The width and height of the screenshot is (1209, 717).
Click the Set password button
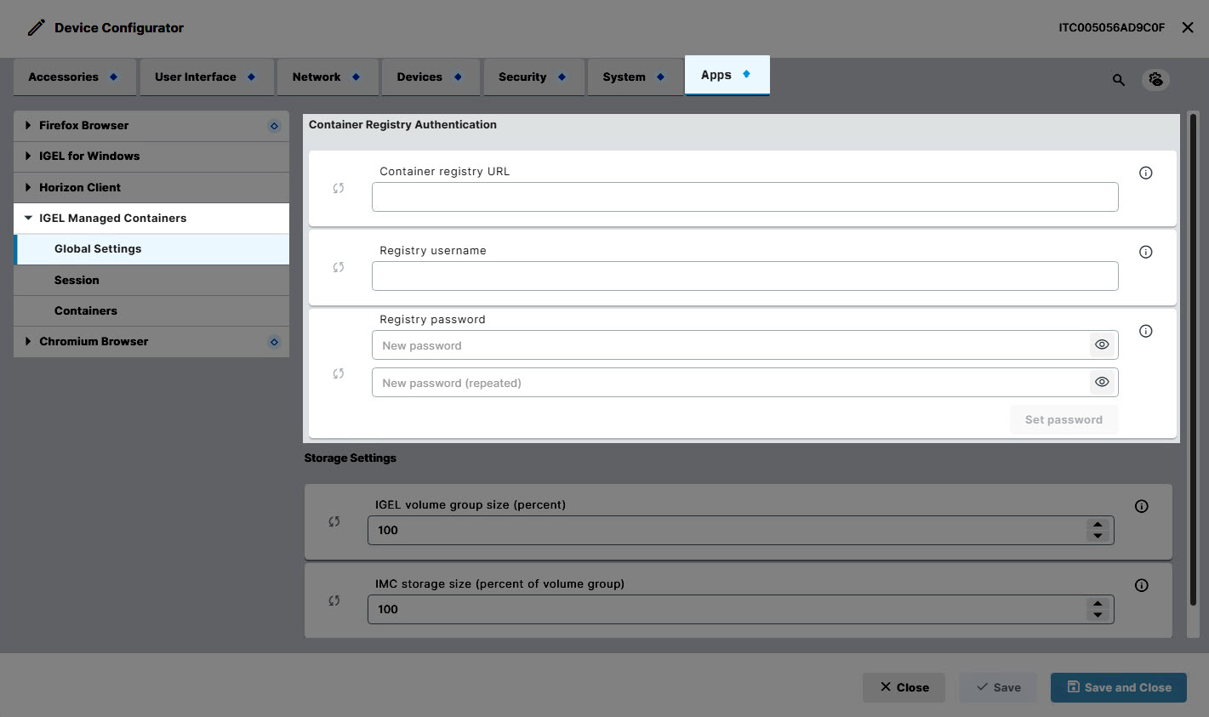[1064, 419]
